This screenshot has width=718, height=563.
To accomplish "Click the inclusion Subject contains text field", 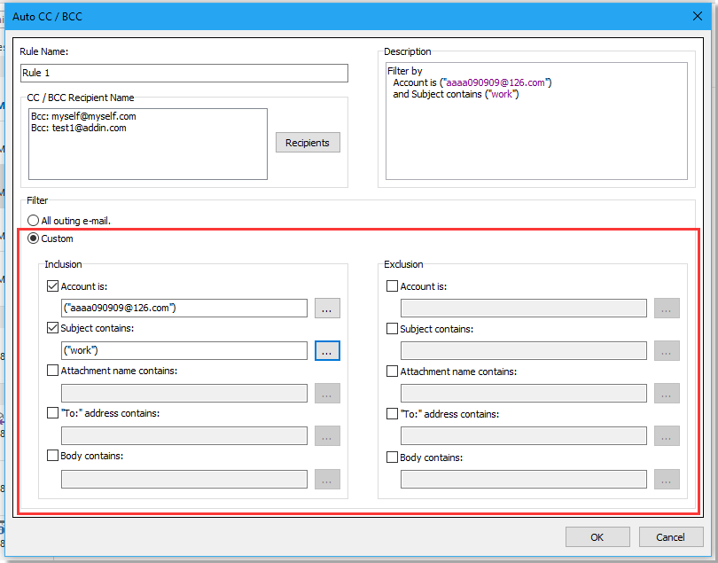I will [183, 350].
